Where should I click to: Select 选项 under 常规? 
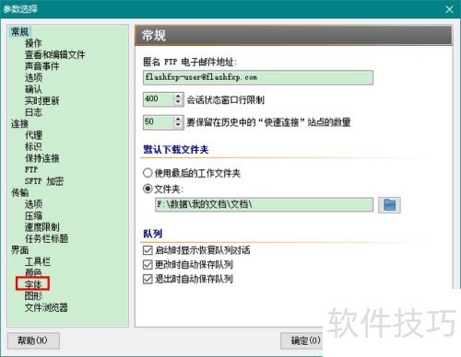tap(33, 77)
